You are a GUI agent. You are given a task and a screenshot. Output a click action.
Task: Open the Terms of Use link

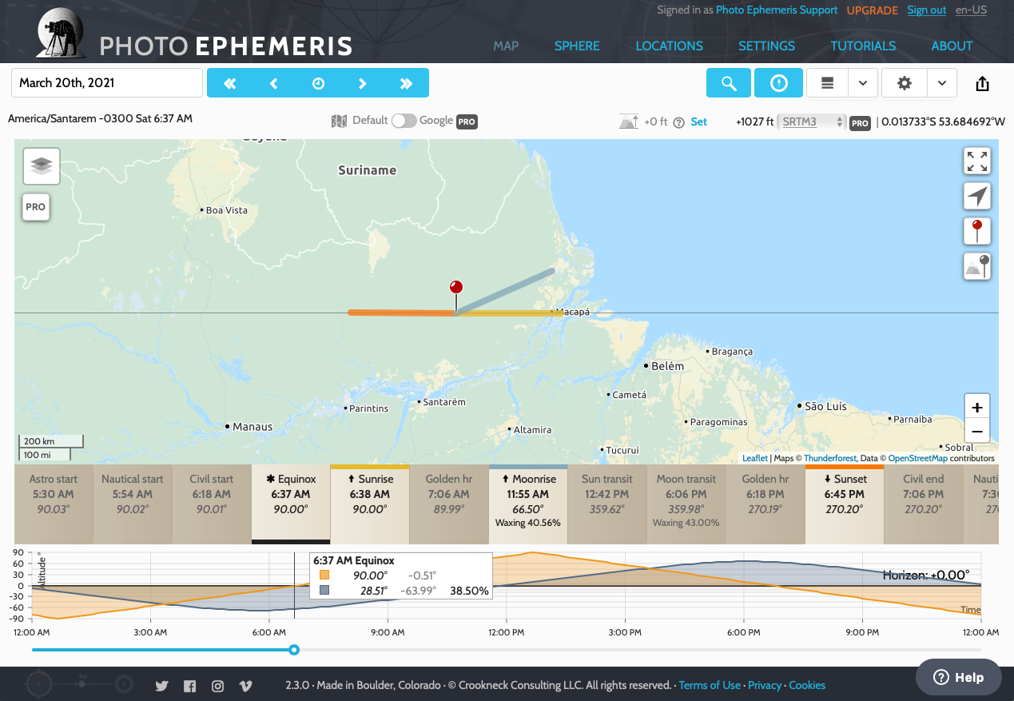(710, 686)
